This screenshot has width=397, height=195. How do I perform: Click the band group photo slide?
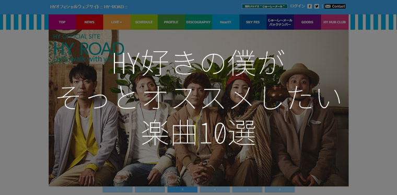198,108
